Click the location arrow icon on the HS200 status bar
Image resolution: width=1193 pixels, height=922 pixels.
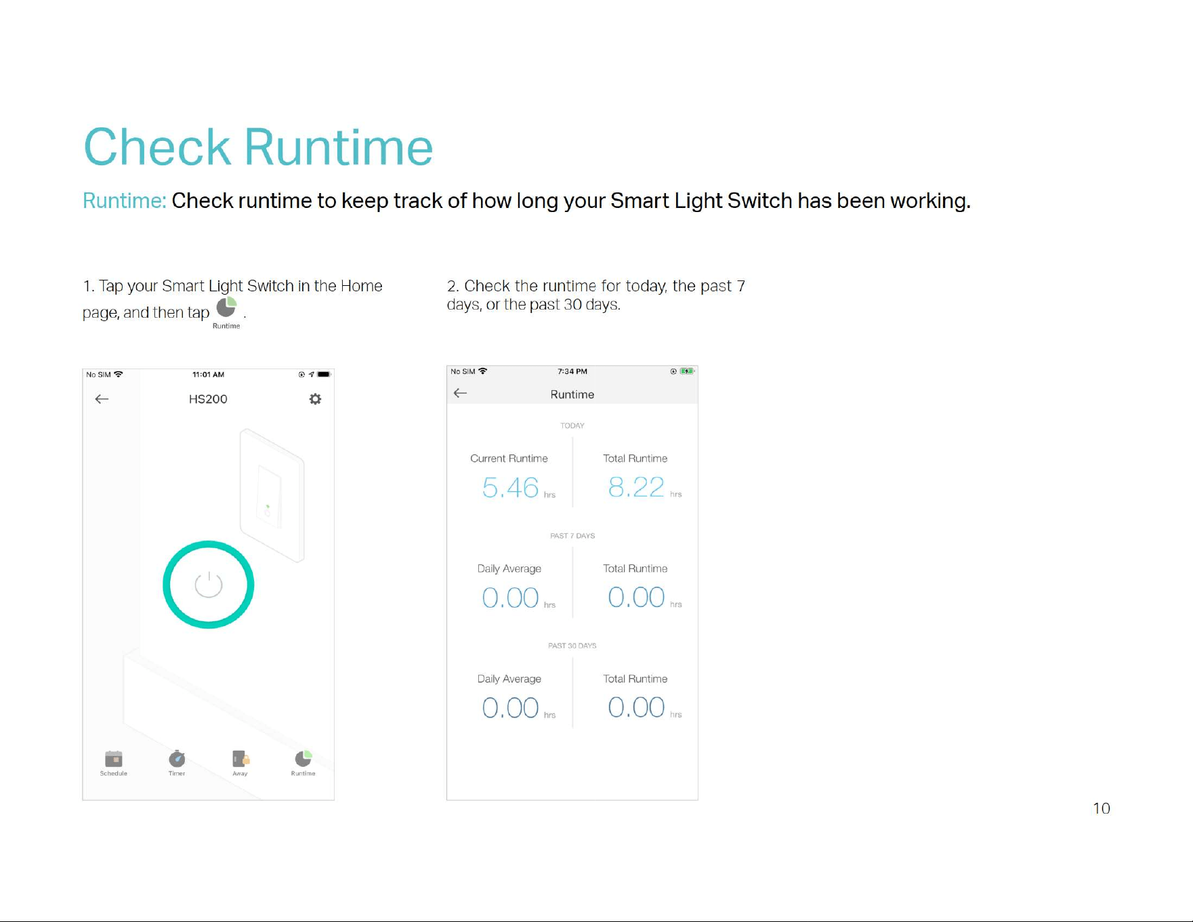coord(312,374)
